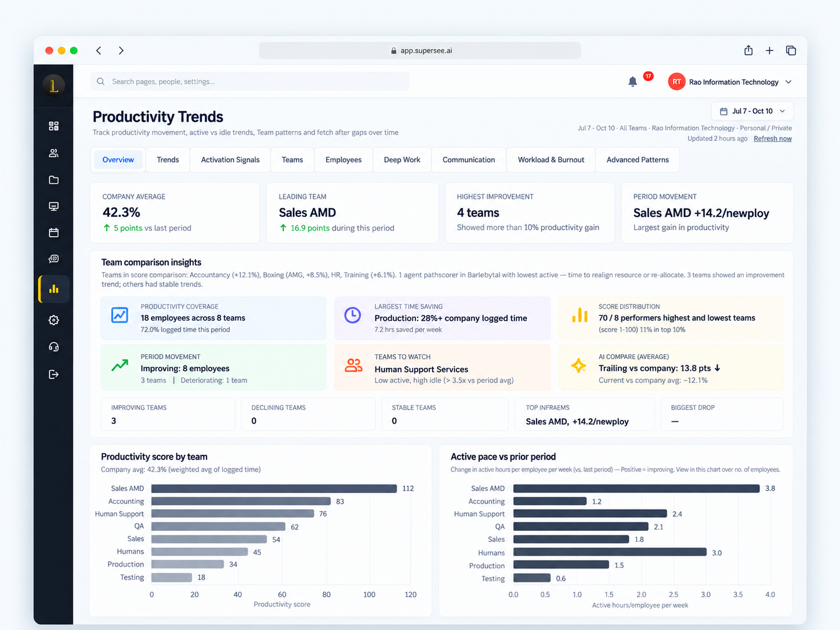Image resolution: width=840 pixels, height=630 pixels.
Task: Click the "42.3%" company average value
Action: (x=121, y=212)
